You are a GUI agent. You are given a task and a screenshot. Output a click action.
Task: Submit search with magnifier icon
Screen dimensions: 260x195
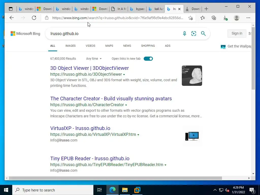pyautogui.click(x=203, y=34)
